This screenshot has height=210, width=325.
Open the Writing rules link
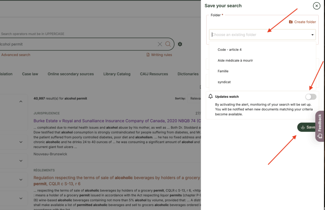pyautogui.click(x=159, y=55)
